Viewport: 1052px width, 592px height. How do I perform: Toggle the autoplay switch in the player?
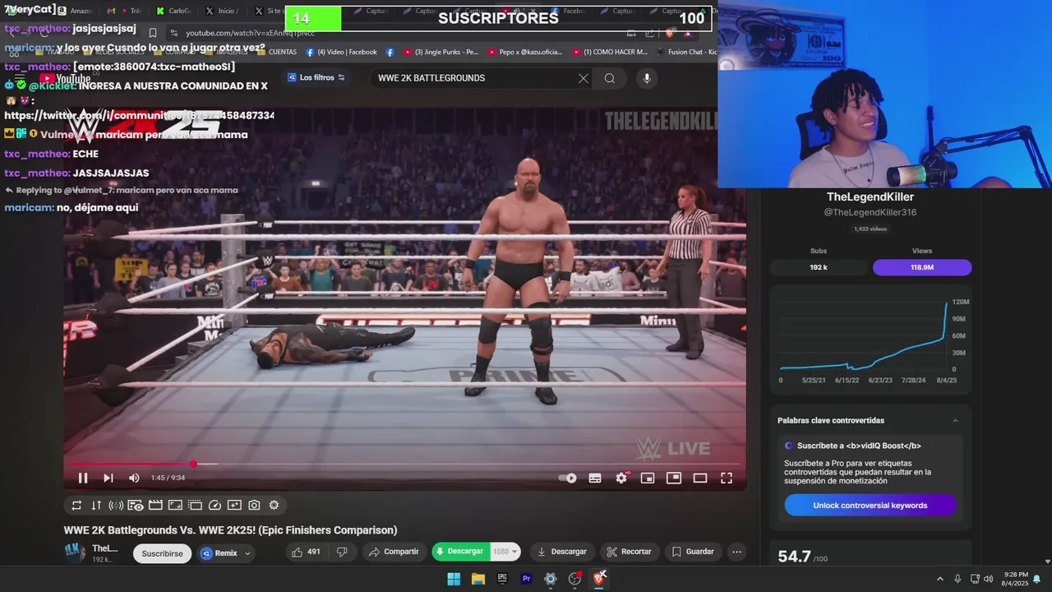pos(568,478)
